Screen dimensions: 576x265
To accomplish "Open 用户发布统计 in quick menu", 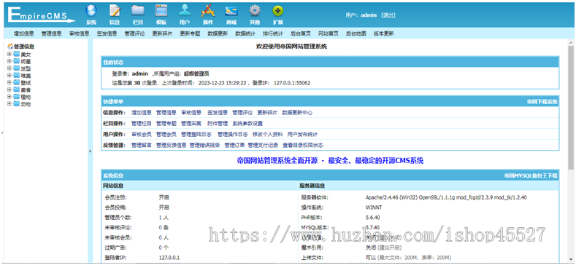I will (302, 134).
